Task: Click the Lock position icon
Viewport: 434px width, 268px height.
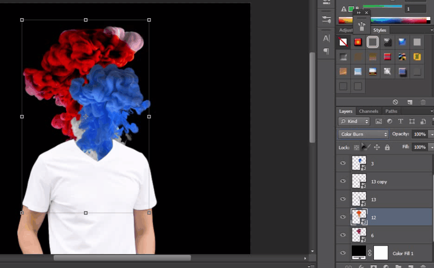Action: pos(377,148)
